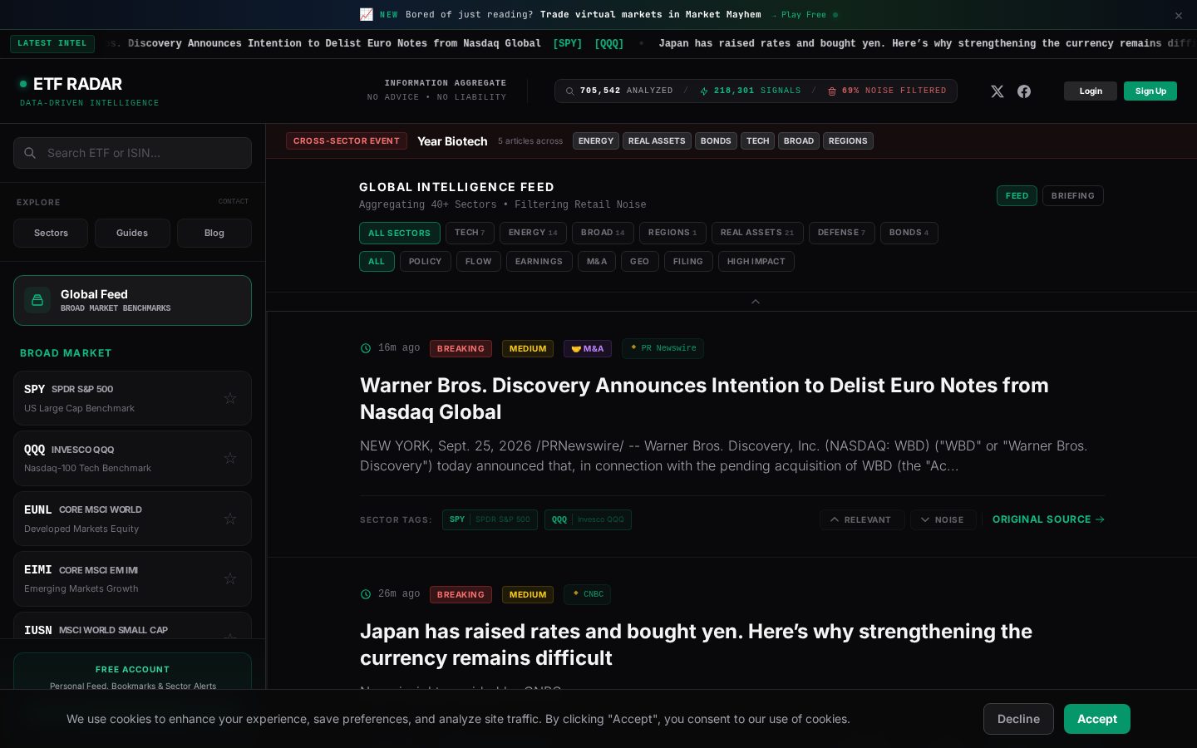Filter events by Policy

tap(426, 262)
